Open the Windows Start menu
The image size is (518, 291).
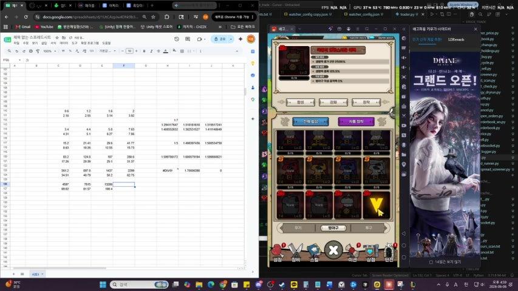pos(103,284)
